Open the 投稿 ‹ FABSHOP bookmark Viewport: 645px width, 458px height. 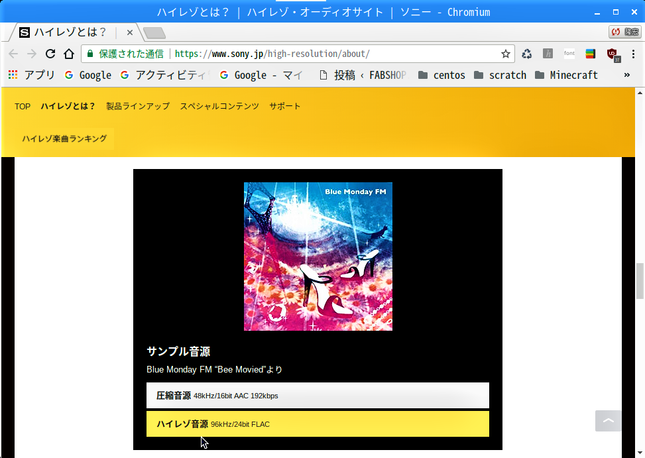pyautogui.click(x=363, y=76)
